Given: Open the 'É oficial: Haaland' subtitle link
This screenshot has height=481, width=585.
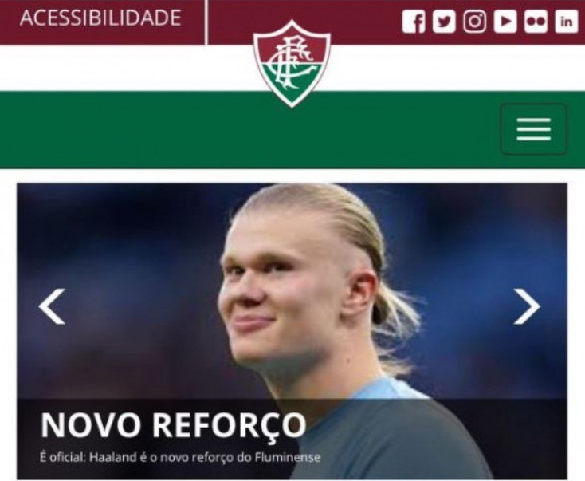Looking at the screenshot, I should pyautogui.click(x=180, y=457).
